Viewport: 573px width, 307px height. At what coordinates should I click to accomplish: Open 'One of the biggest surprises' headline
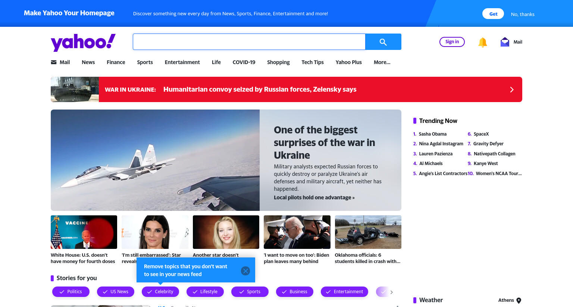[x=325, y=142]
